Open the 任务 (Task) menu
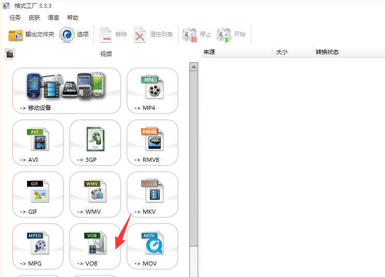Screen dimensions: 385x277 pyautogui.click(x=15, y=18)
